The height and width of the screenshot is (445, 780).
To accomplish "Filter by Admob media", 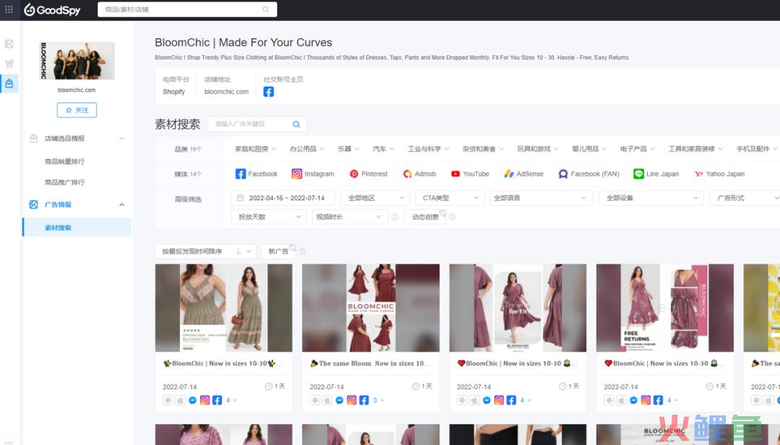I will pyautogui.click(x=420, y=173).
